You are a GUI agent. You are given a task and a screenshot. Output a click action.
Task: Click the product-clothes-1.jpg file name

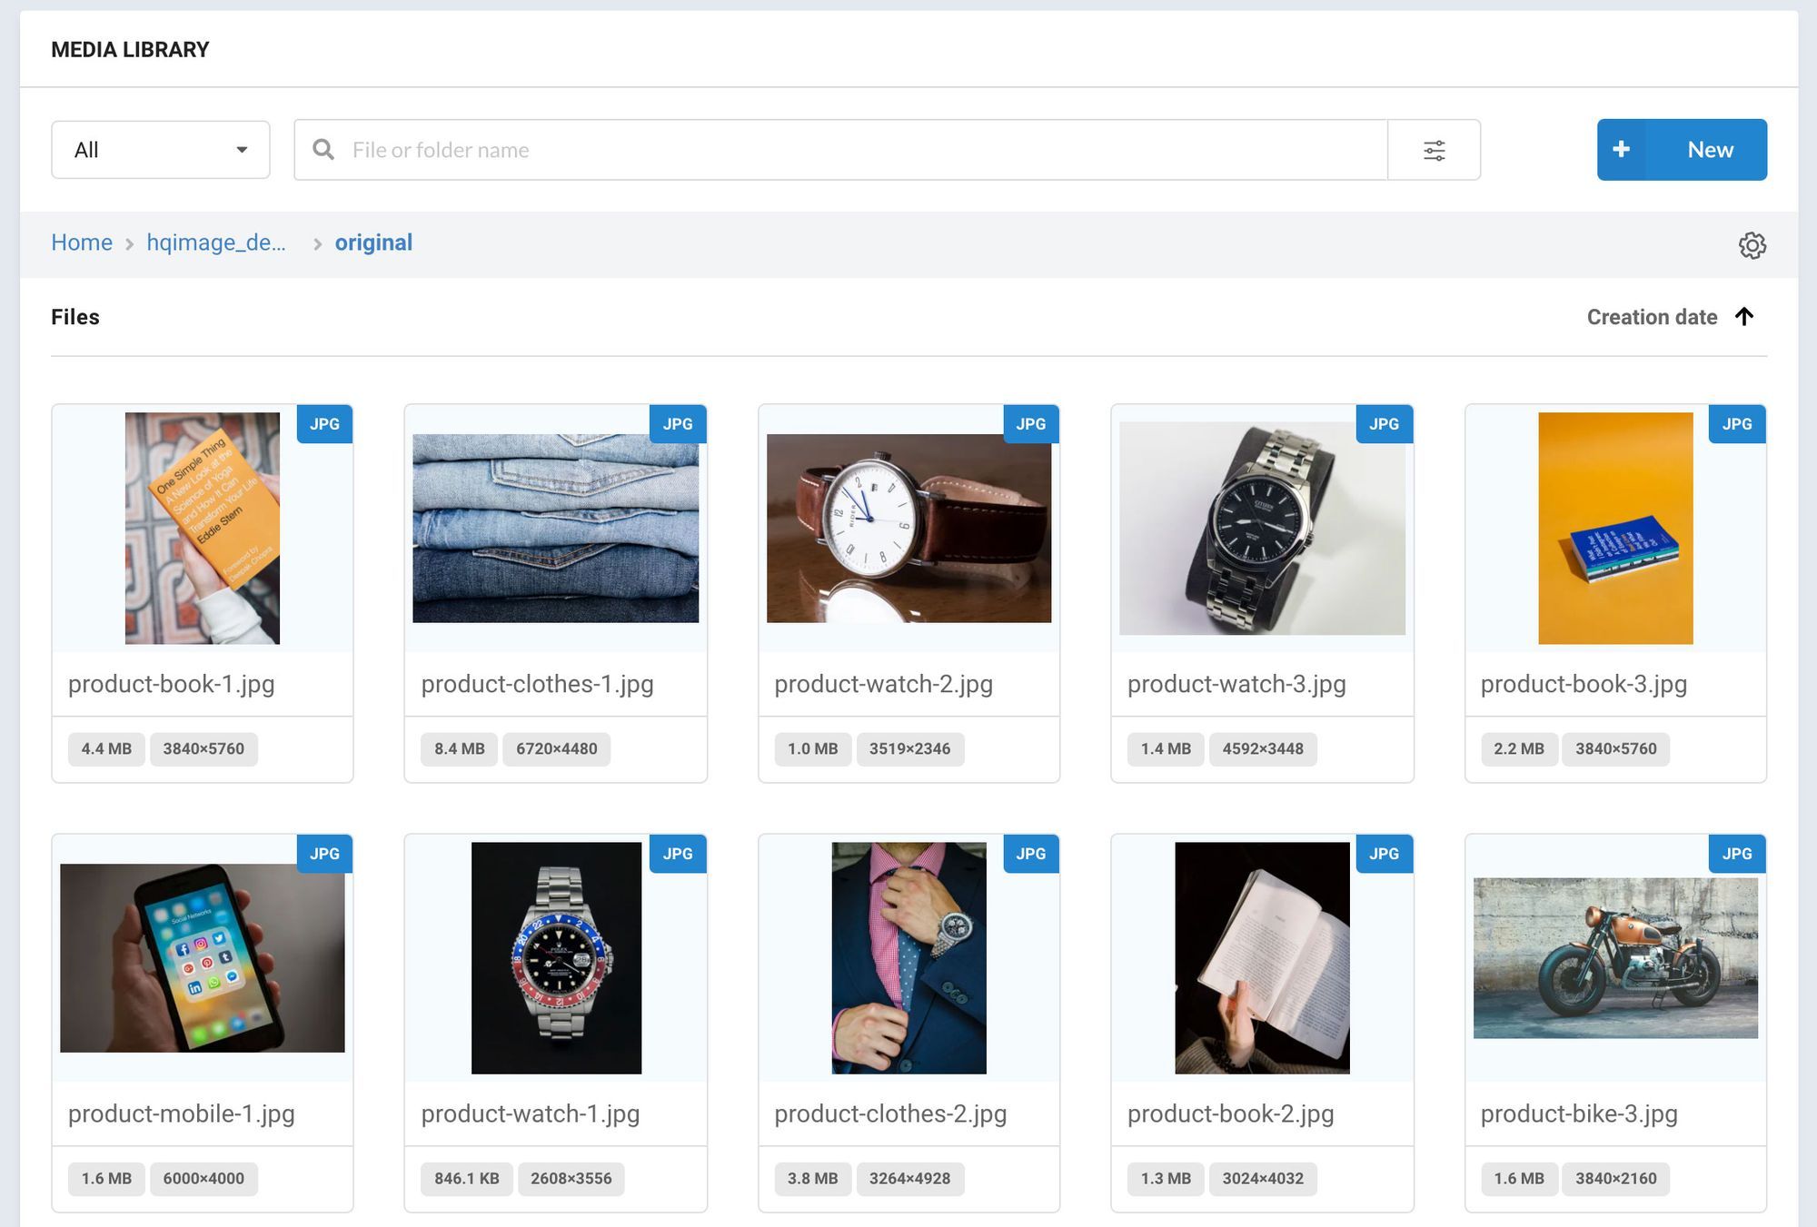[537, 684]
